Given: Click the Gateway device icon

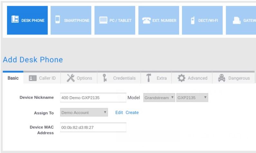Looking at the screenshot, I should point(235,20).
